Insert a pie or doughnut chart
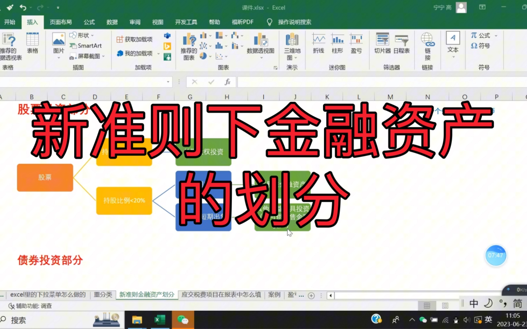The width and height of the screenshot is (527, 329). click(205, 56)
